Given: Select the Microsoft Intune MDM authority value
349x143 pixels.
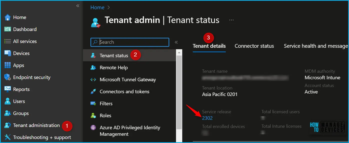Looking at the screenshot, I should (x=322, y=77).
